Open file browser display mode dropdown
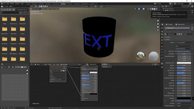Viewport: 194px width, 109px height. point(22,12)
